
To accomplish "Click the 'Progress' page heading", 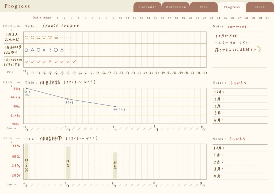I will tap(17, 6).
